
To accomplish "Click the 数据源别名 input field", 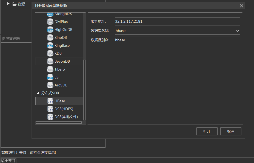I will click(x=177, y=40).
